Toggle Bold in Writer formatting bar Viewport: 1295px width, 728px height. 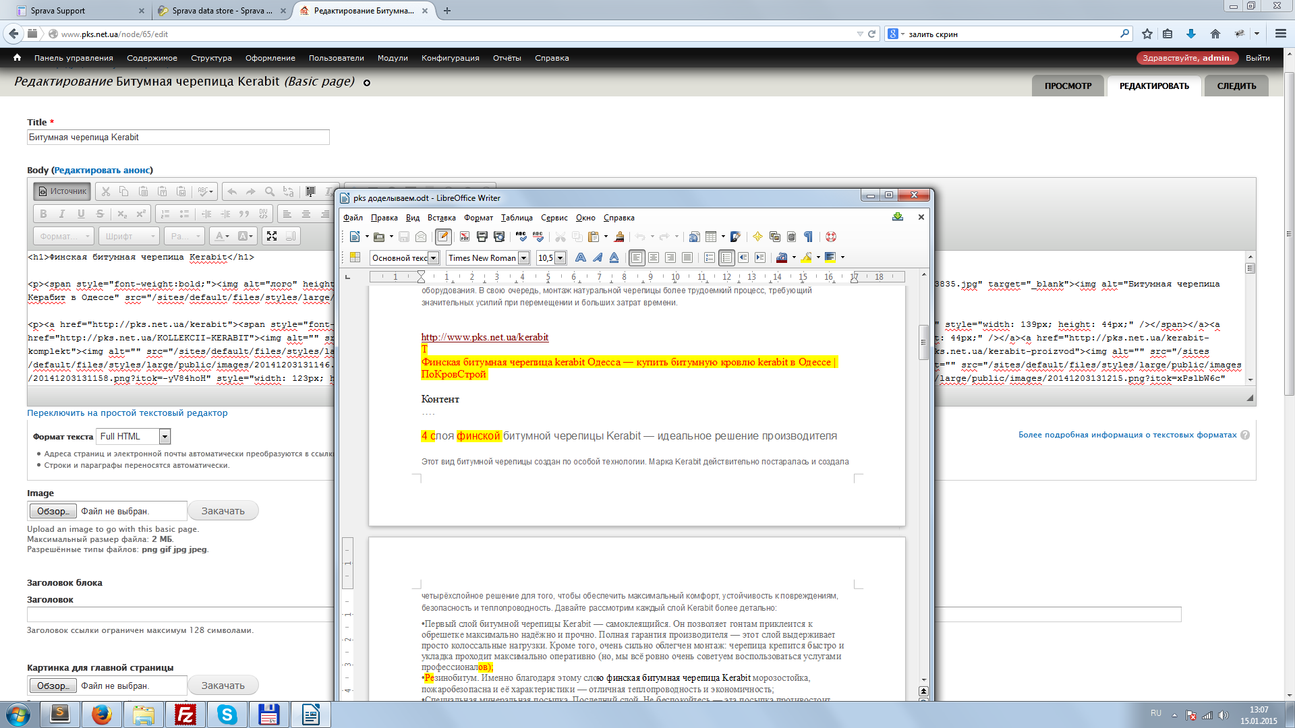581,257
